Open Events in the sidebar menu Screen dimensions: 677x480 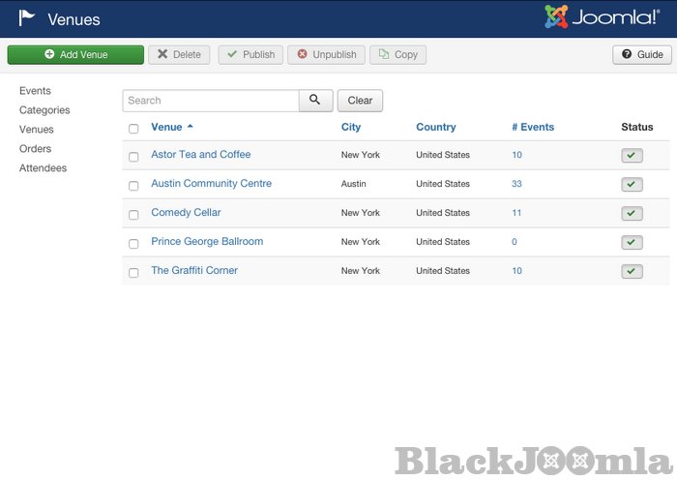coord(35,91)
